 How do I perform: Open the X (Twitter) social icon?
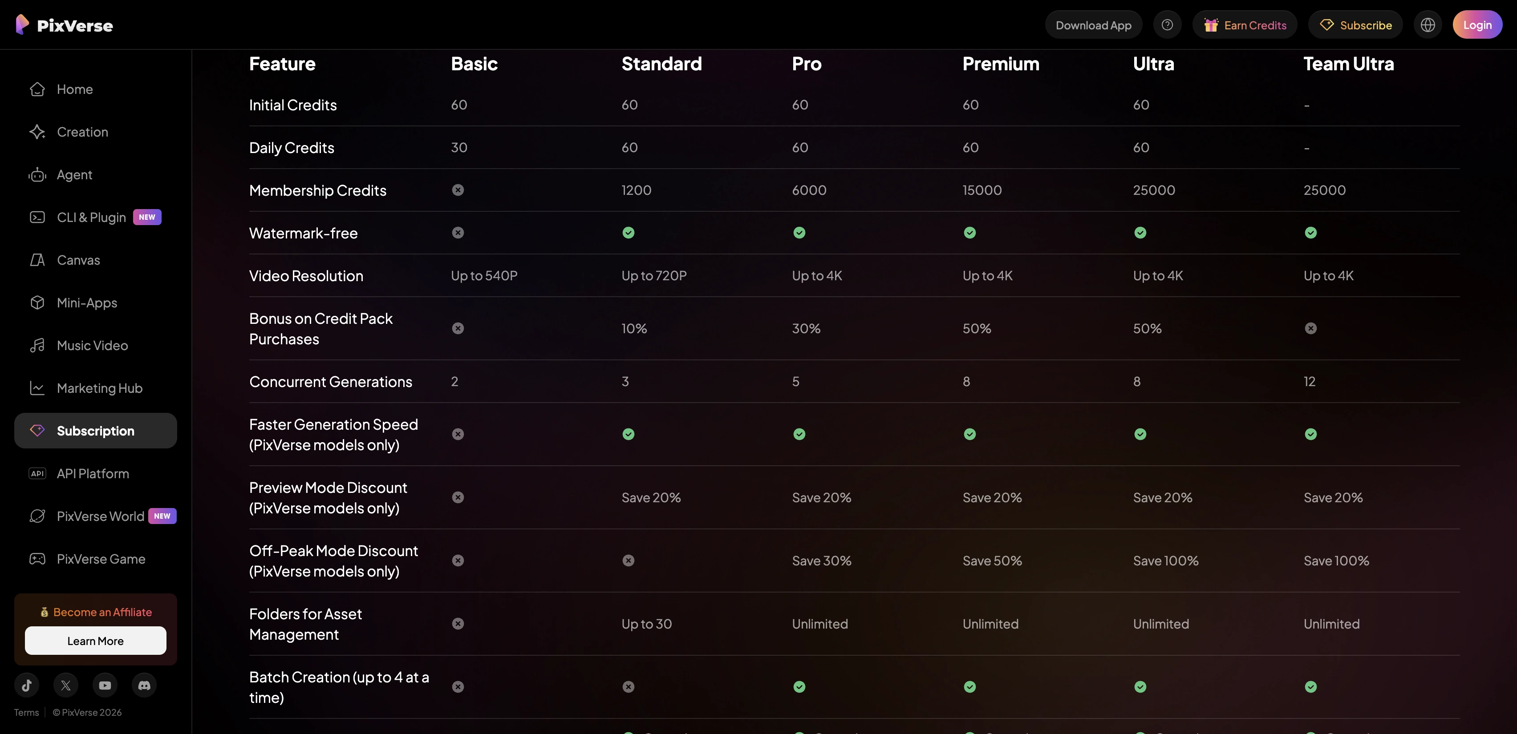[x=66, y=685]
